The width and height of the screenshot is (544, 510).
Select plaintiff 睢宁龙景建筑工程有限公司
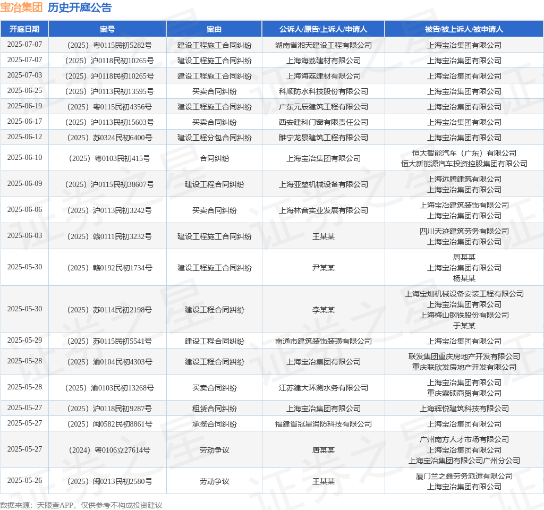324,138
